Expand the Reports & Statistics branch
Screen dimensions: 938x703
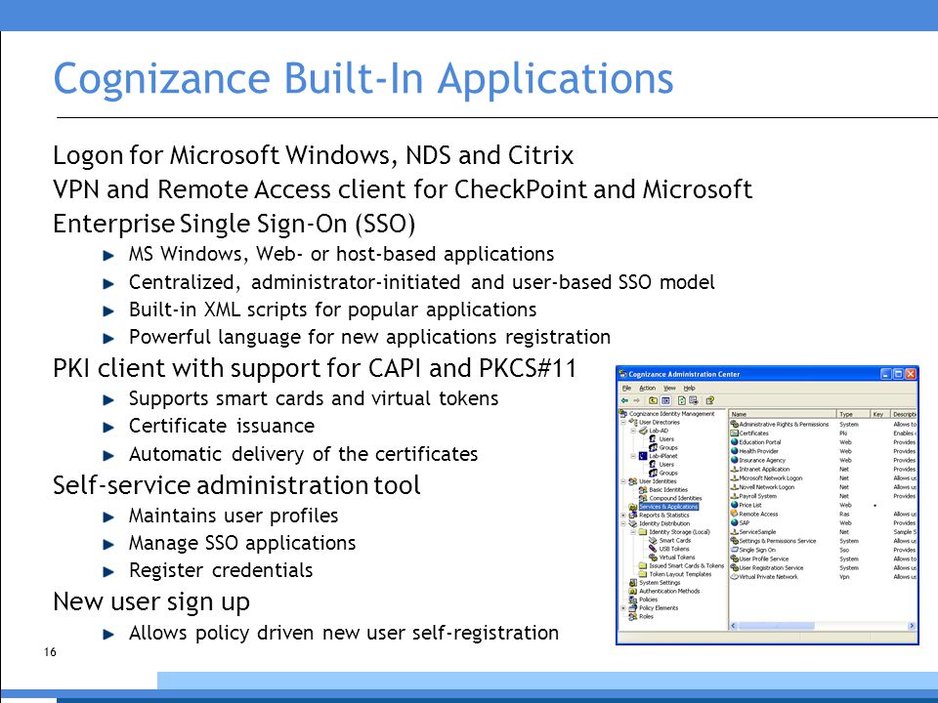tap(623, 515)
